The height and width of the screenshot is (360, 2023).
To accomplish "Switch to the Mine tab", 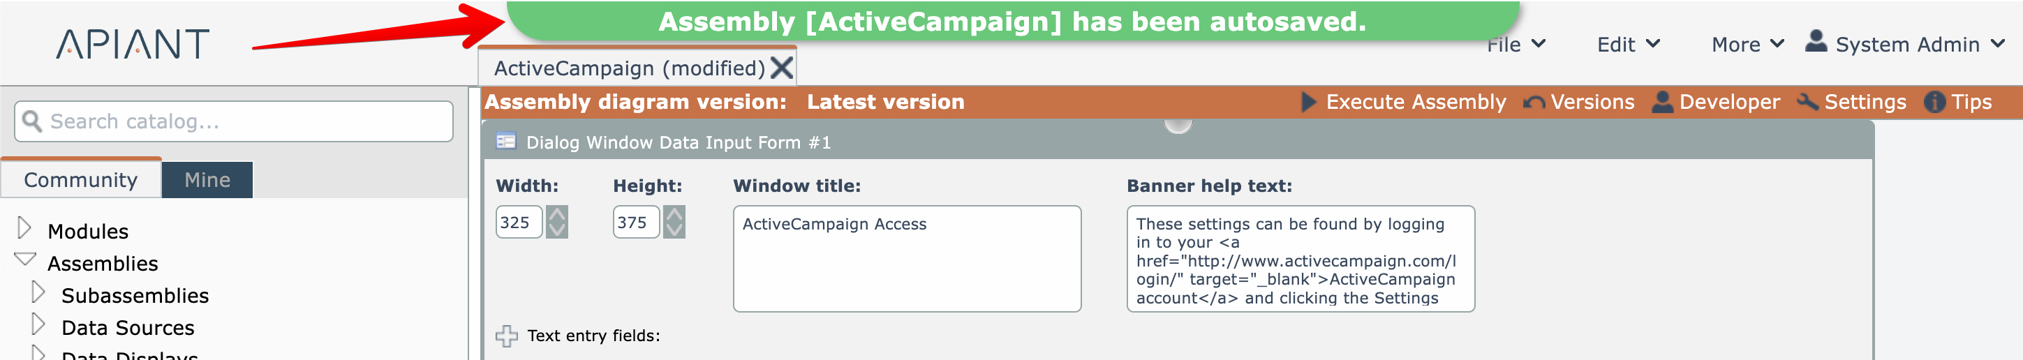I will [x=207, y=181].
